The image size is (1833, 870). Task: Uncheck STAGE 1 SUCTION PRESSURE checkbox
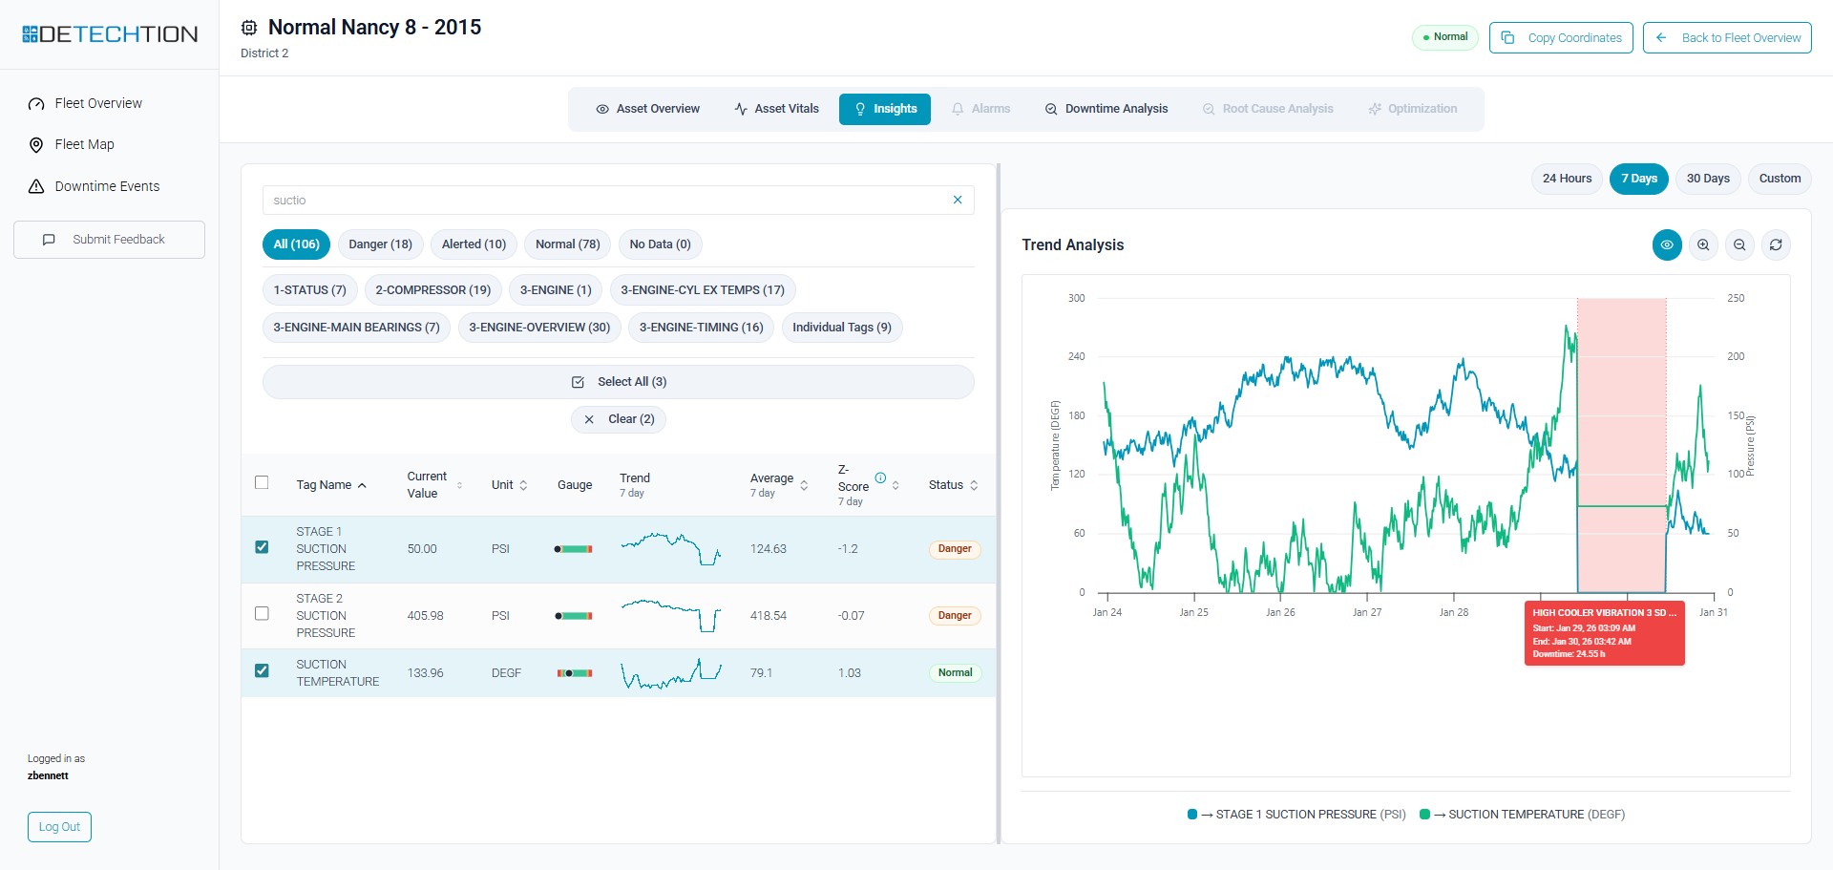(x=262, y=547)
